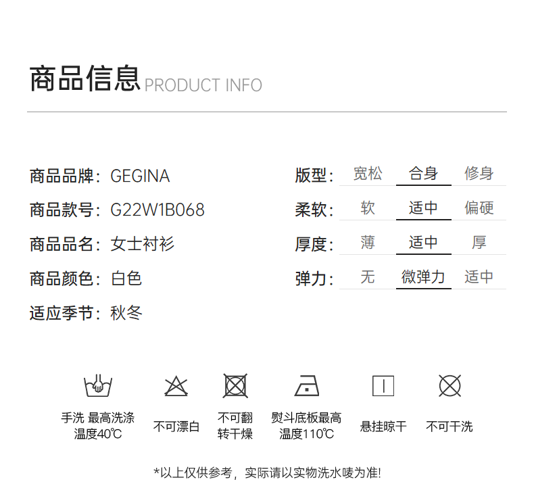Click the do not bleach triangle icon
The image size is (534, 480).
point(176,386)
